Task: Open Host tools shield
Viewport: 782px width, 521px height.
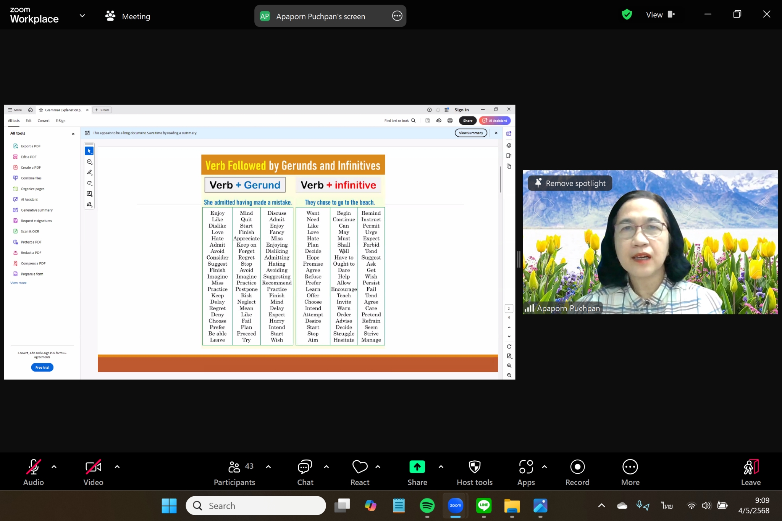Action: point(475,473)
